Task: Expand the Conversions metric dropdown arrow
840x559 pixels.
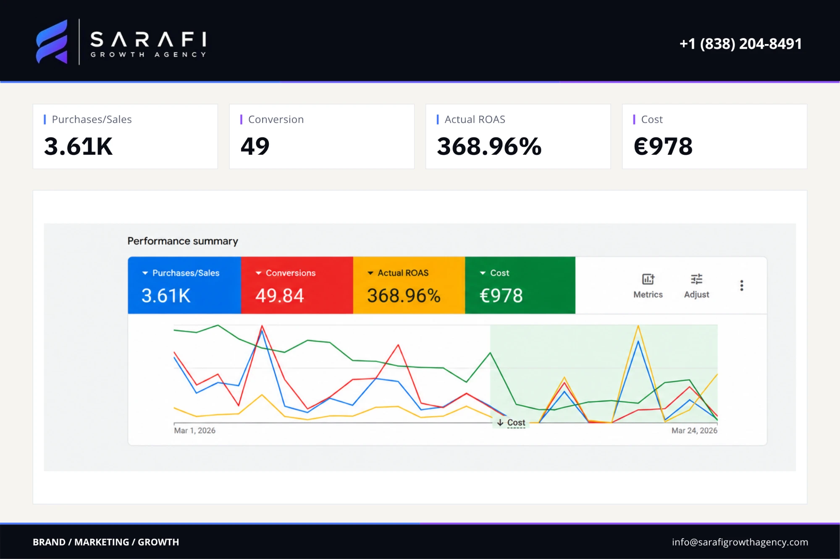Action: (x=258, y=273)
